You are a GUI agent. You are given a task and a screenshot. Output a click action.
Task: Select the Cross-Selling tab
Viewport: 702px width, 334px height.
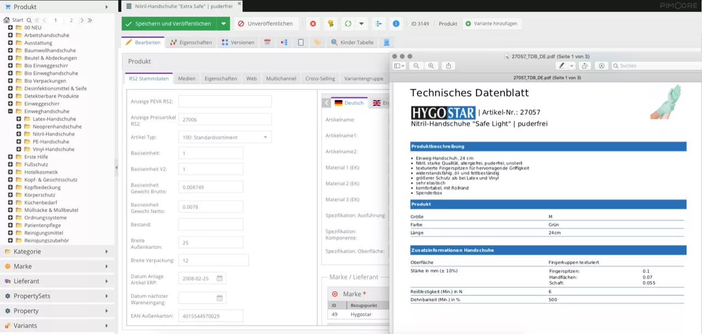320,79
